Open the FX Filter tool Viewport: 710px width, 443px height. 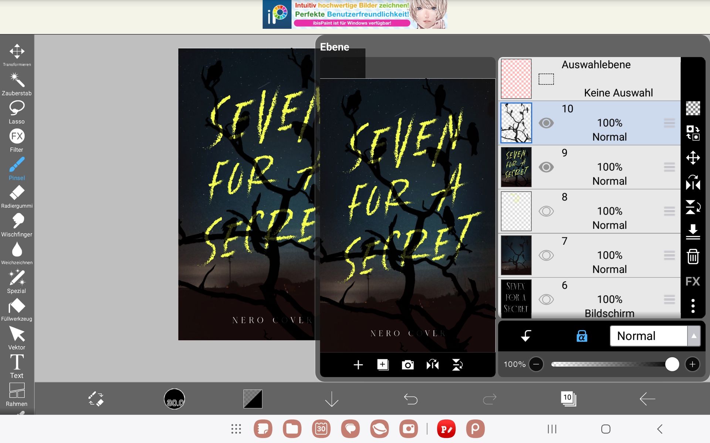[17, 140]
